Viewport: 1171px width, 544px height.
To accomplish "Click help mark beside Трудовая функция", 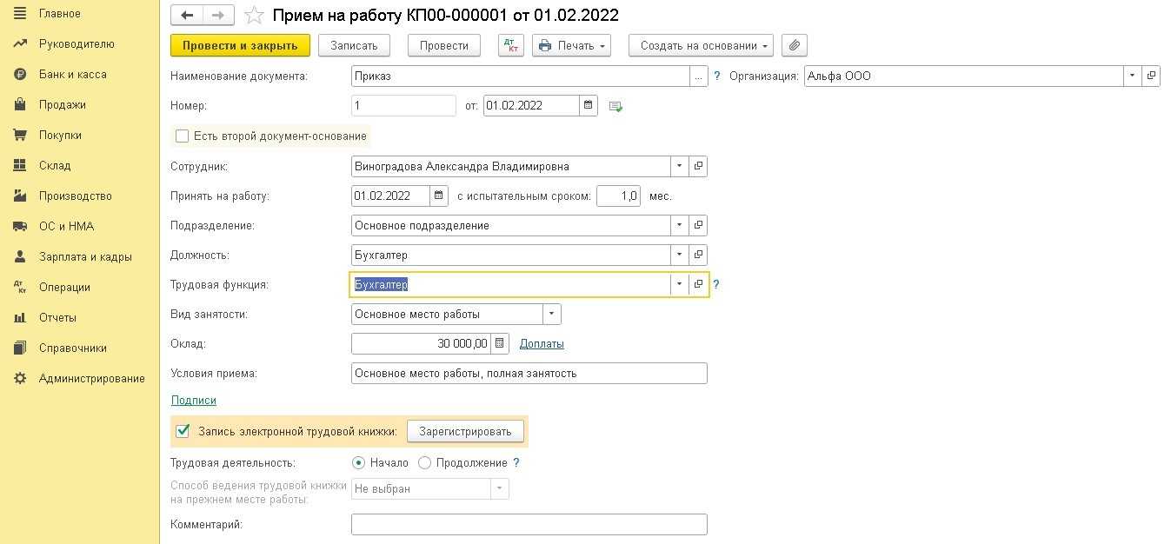I will click(x=716, y=284).
